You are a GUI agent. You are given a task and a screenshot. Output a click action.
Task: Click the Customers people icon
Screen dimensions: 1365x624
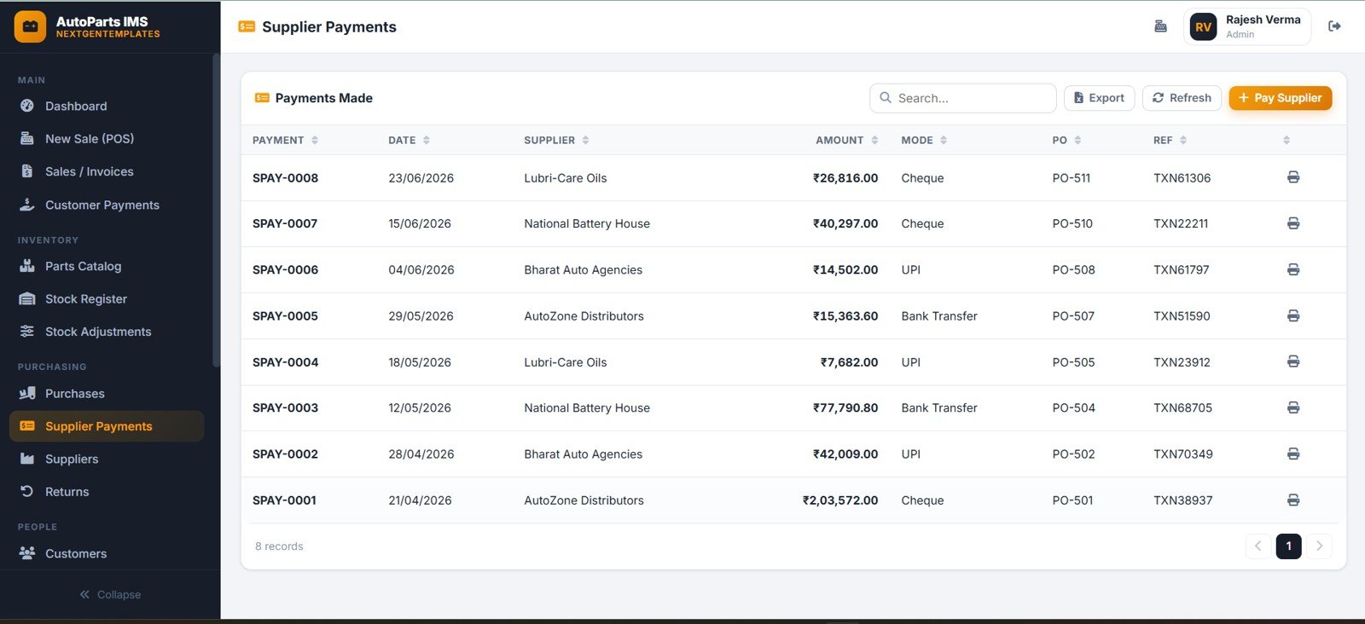27,553
